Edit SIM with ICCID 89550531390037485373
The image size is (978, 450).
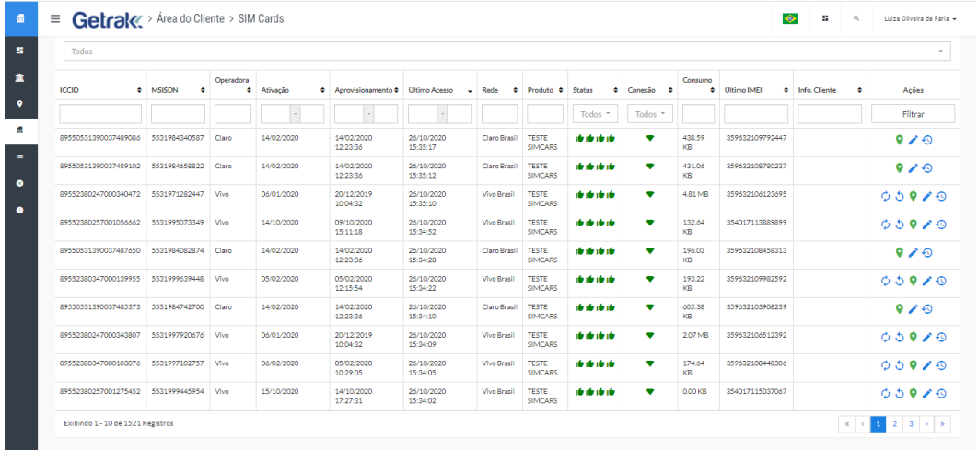pos(914,308)
